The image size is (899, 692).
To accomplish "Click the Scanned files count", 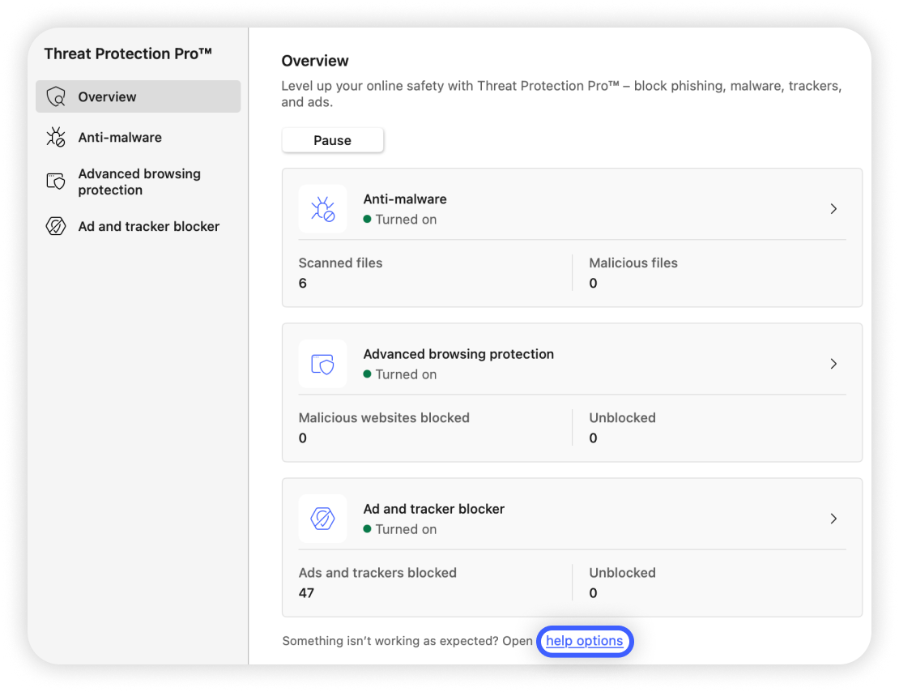I will click(x=303, y=283).
